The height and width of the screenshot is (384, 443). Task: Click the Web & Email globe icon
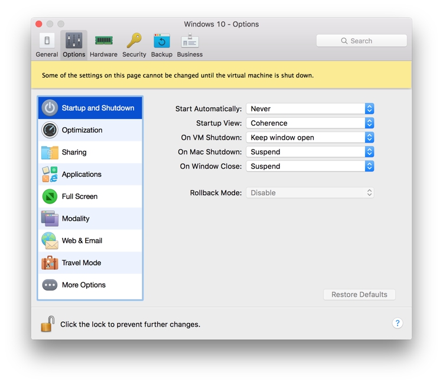[50, 241]
